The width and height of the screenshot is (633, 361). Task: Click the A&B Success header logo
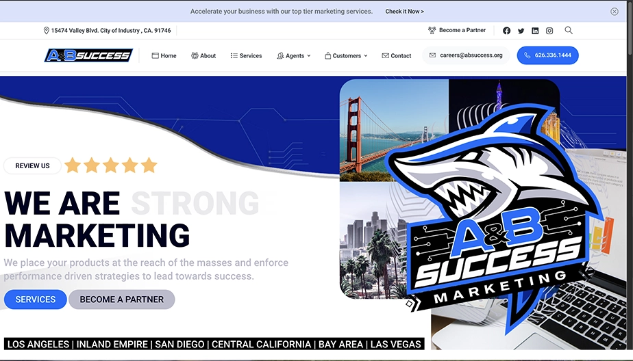click(88, 55)
